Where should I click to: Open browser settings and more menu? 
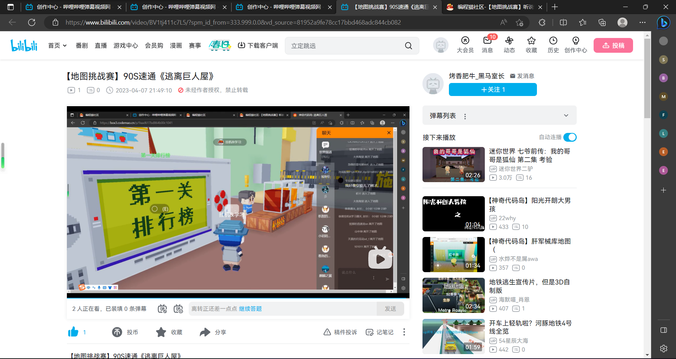tap(643, 23)
